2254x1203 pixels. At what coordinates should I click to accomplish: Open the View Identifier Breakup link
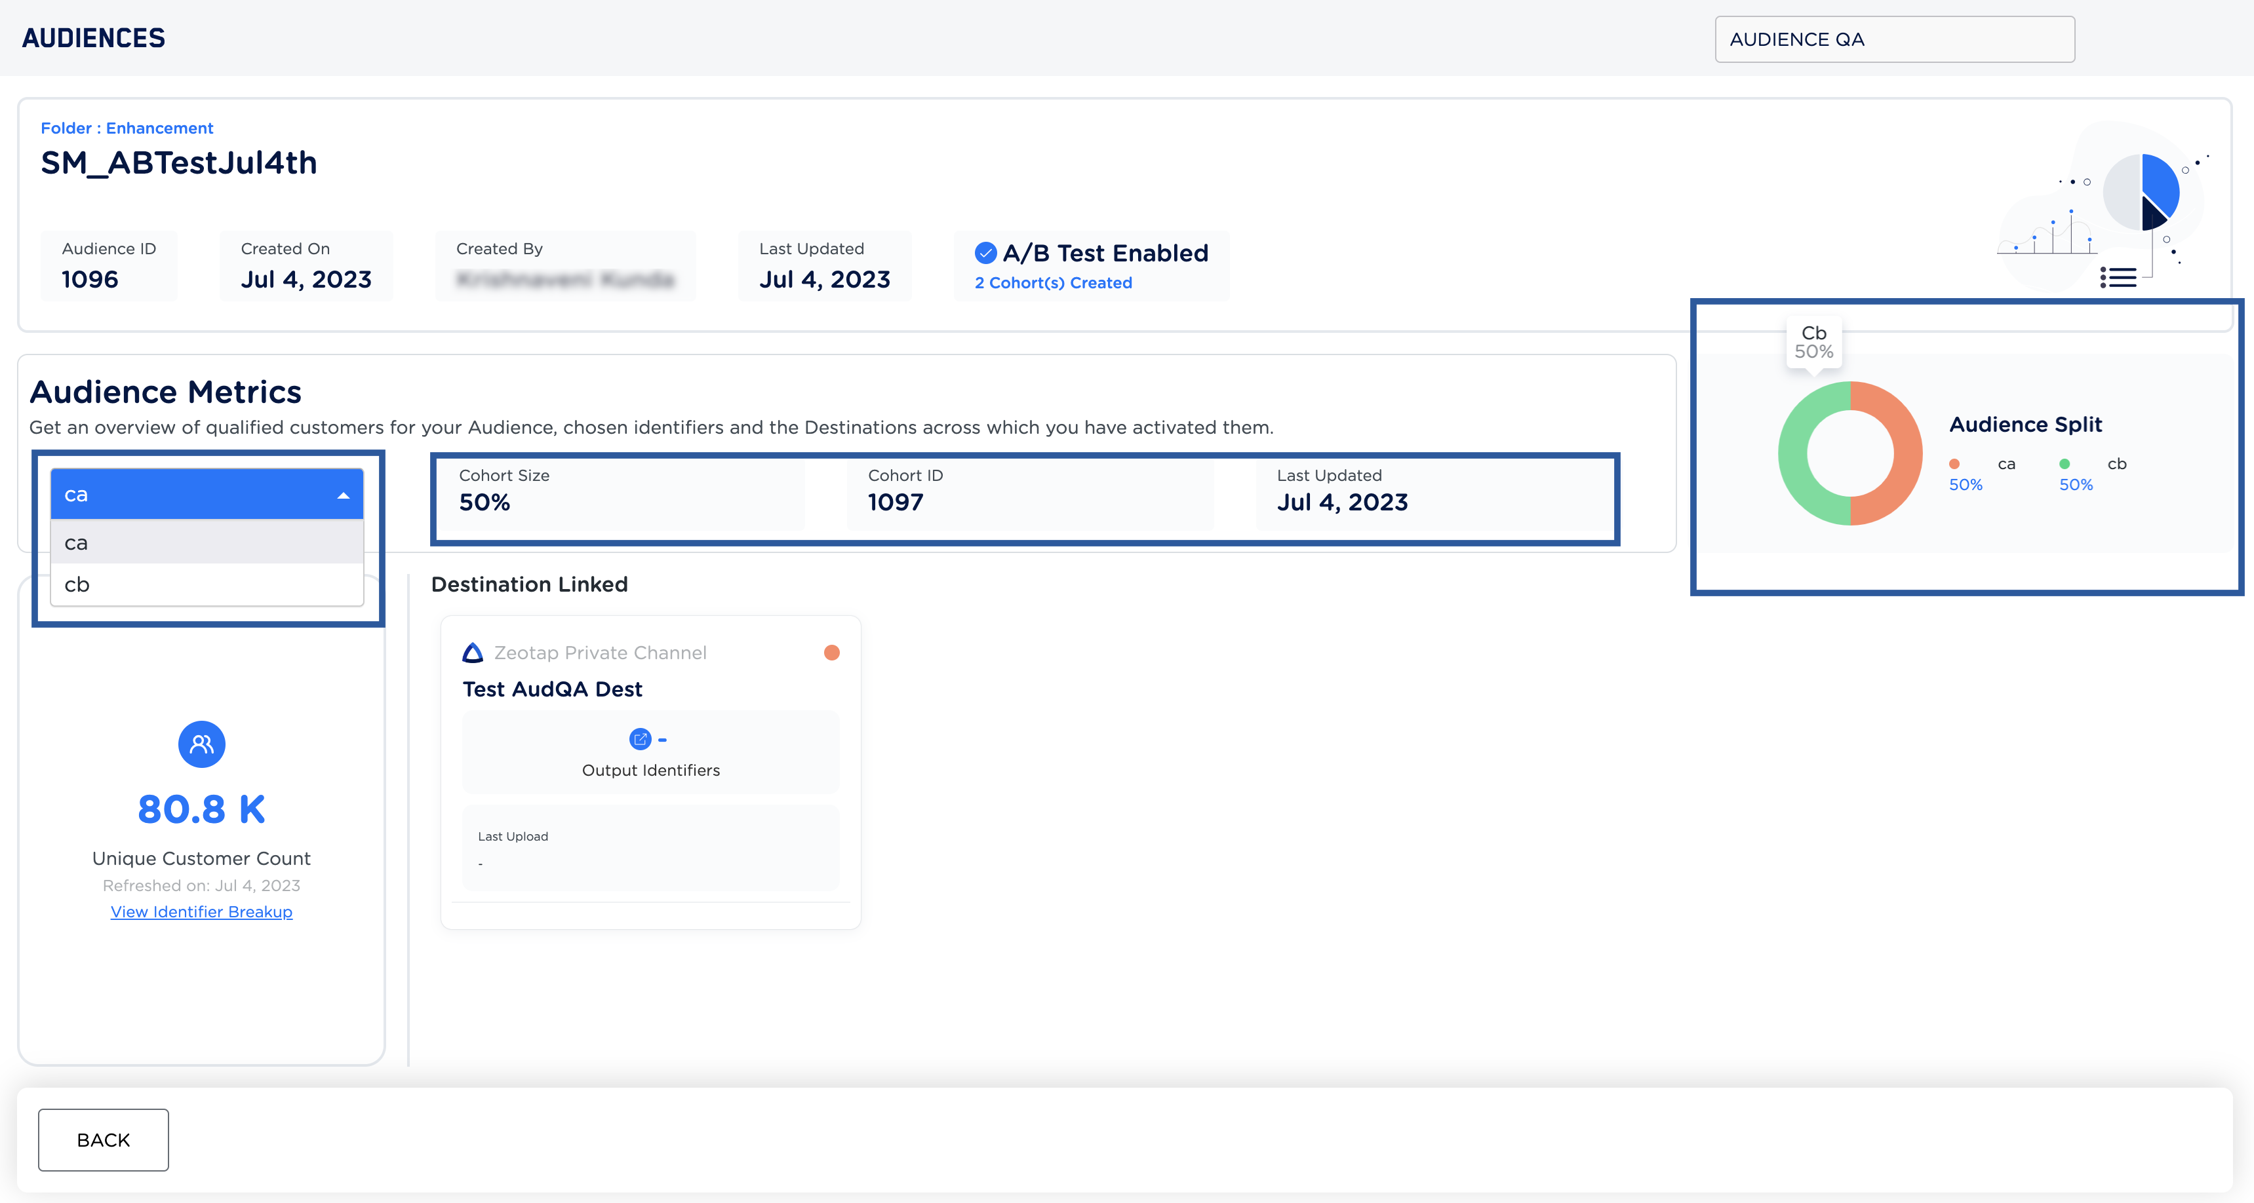201,912
